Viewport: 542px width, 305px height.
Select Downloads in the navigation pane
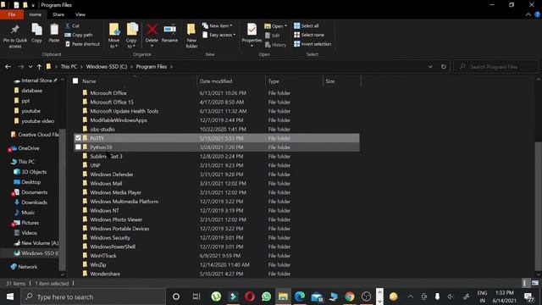tap(34, 202)
